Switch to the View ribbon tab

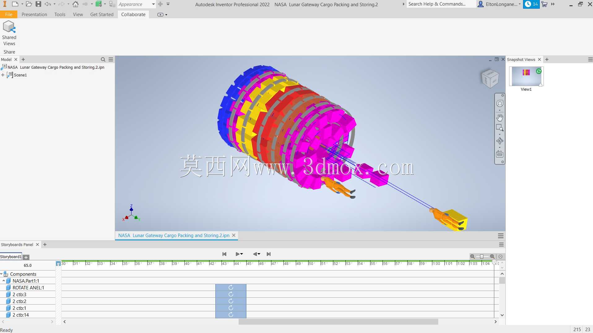click(78, 15)
